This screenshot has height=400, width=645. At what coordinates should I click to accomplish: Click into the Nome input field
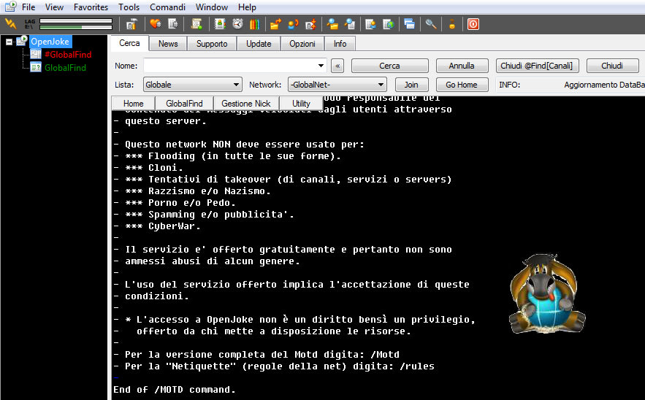pos(229,66)
